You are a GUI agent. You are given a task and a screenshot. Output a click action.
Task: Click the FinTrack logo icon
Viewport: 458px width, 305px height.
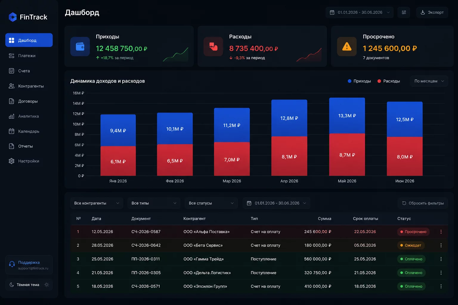pos(13,17)
